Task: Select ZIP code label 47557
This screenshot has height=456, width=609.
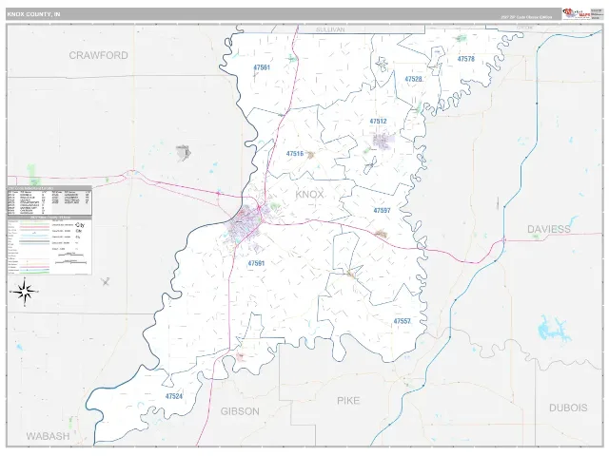Action: [402, 321]
